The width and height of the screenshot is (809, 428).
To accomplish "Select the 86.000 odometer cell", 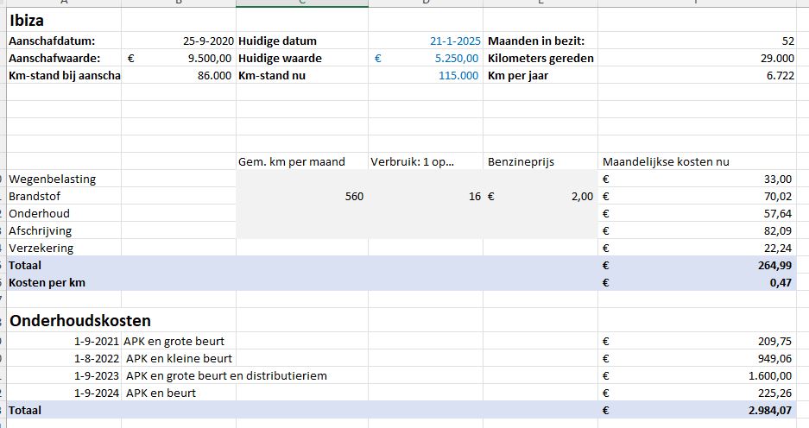I will pos(179,75).
